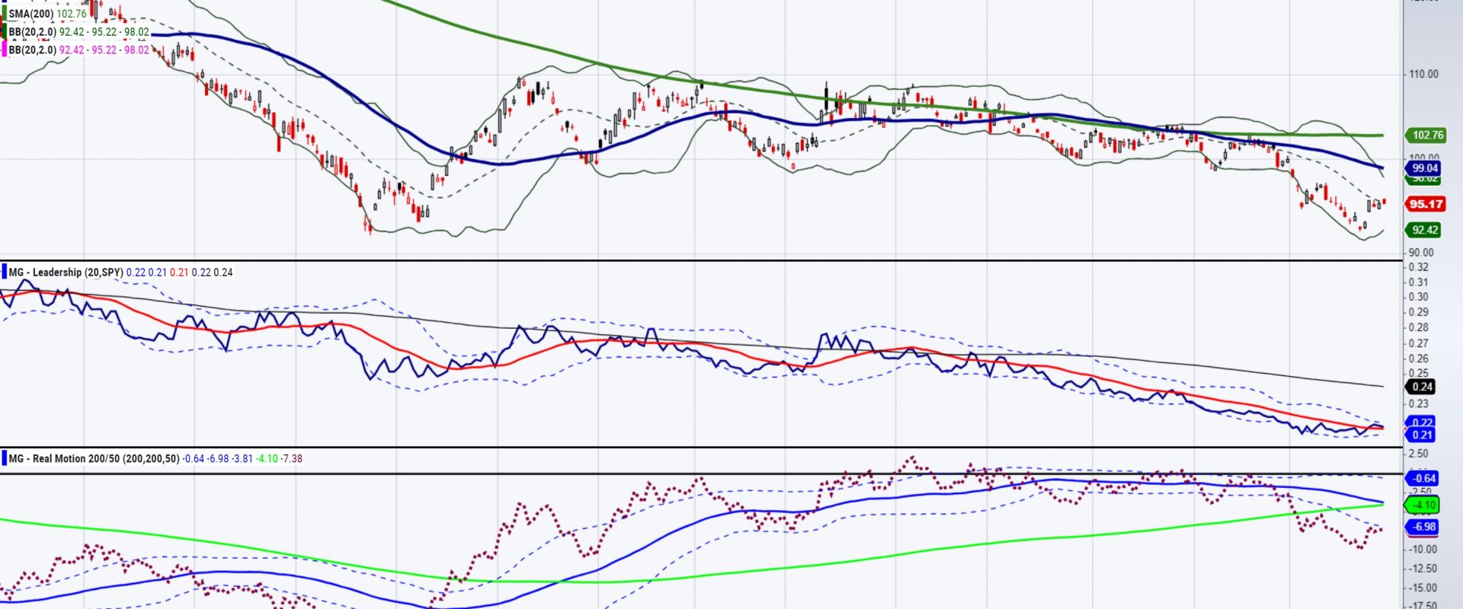Click the blue swatch beside MG - Leadership
This screenshot has height=609, width=1463.
pyautogui.click(x=3, y=272)
